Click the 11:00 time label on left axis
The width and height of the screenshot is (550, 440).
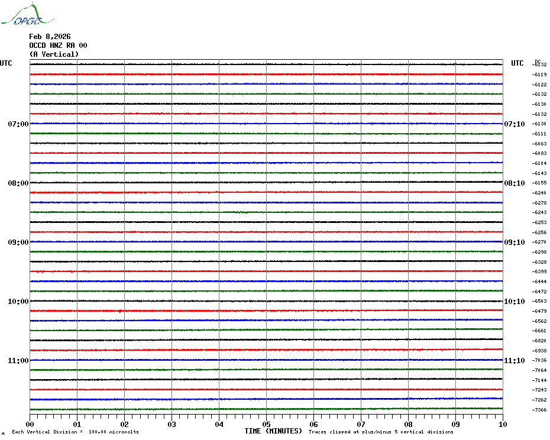coord(18,361)
